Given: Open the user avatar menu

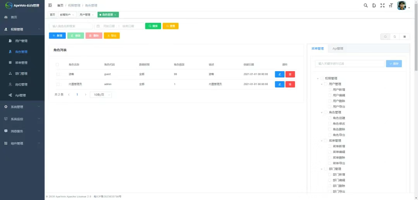Looking at the screenshot, I should click(402, 5).
